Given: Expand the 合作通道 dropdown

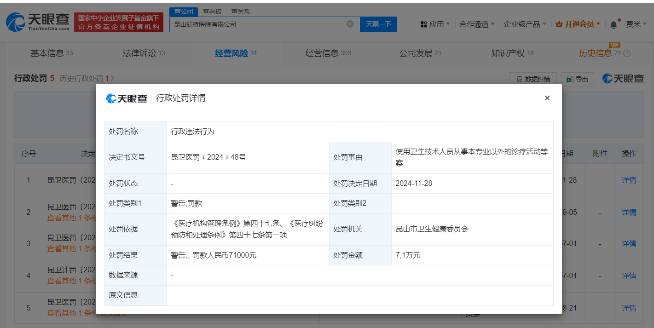Looking at the screenshot, I should coord(477,24).
